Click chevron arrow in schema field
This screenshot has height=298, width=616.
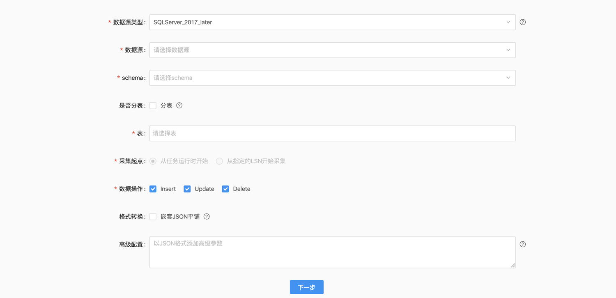point(508,78)
